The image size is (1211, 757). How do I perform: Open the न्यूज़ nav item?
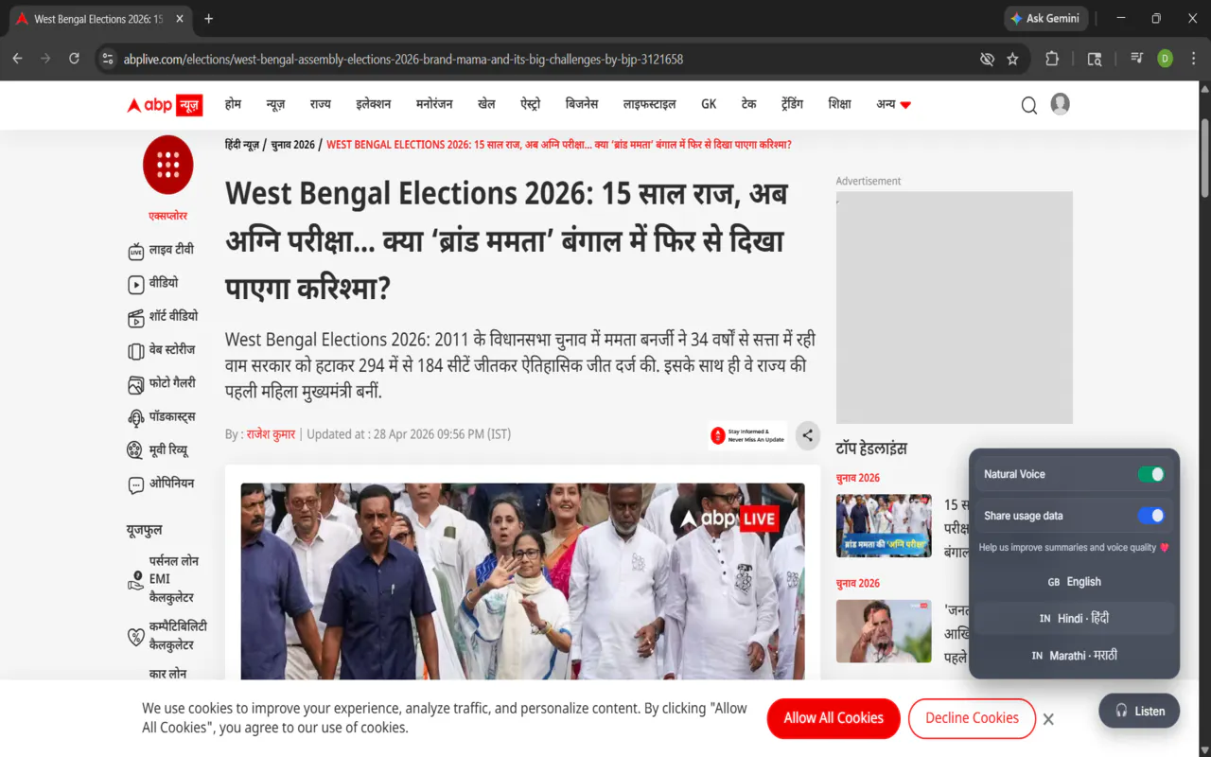point(275,104)
